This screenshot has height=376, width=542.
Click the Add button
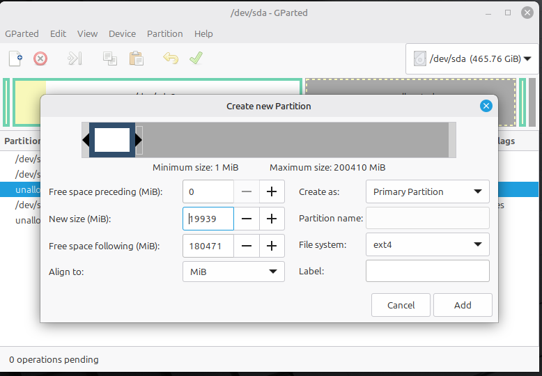coord(463,305)
